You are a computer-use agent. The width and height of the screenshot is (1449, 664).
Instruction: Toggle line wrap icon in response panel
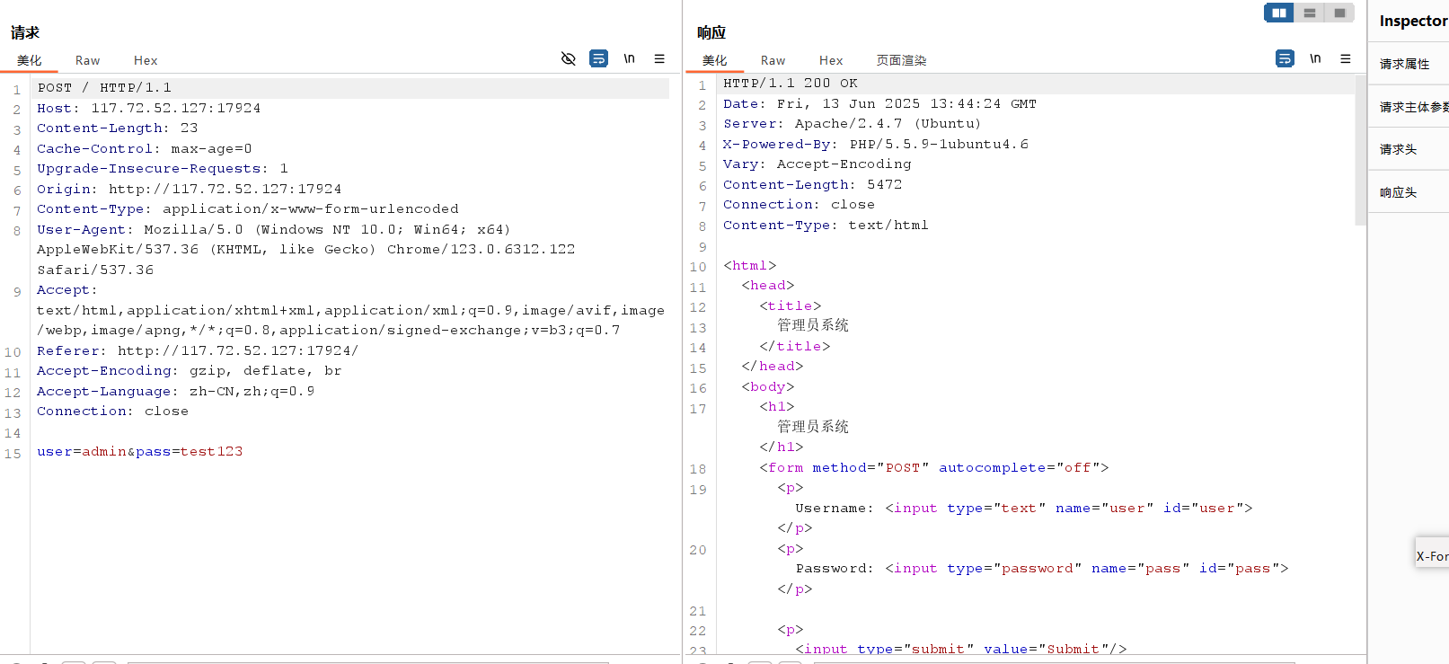pos(1285,58)
